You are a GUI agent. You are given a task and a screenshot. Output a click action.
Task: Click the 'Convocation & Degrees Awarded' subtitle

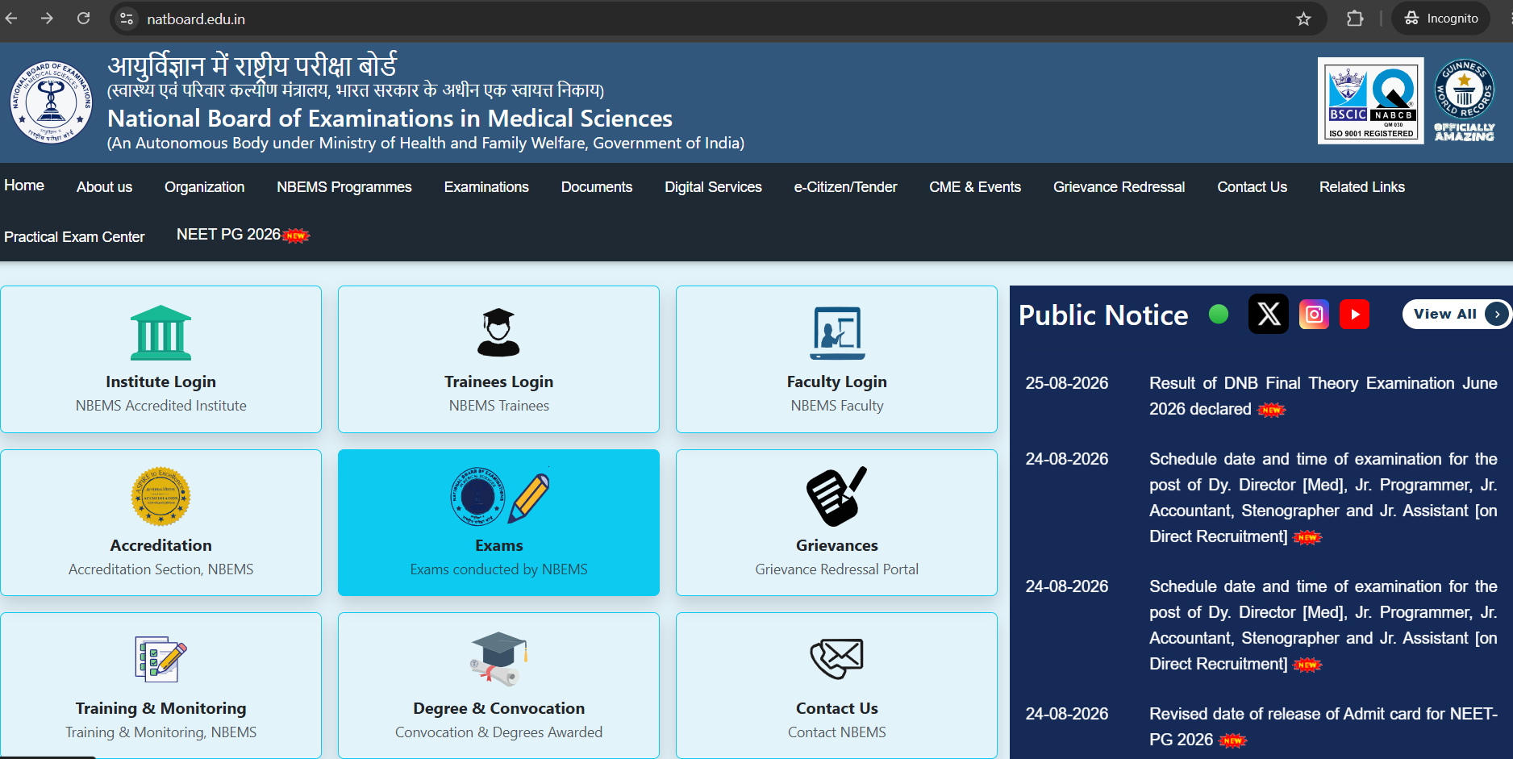(x=499, y=732)
